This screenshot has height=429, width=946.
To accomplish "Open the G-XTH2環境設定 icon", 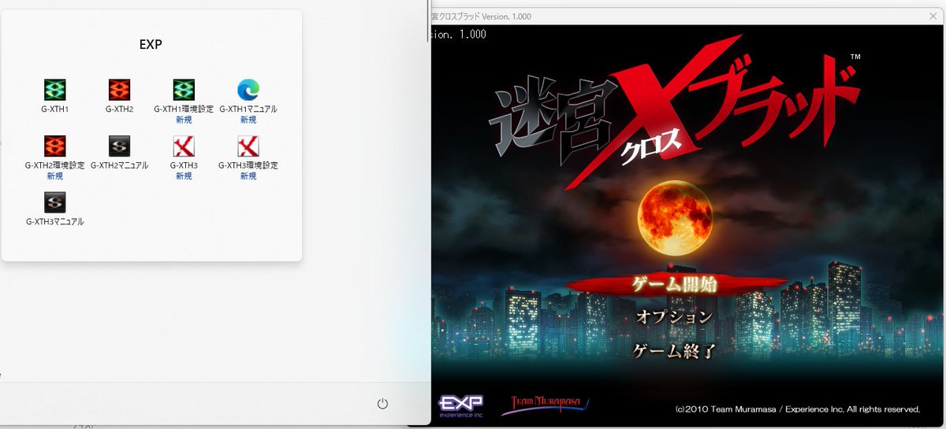I will (x=54, y=146).
